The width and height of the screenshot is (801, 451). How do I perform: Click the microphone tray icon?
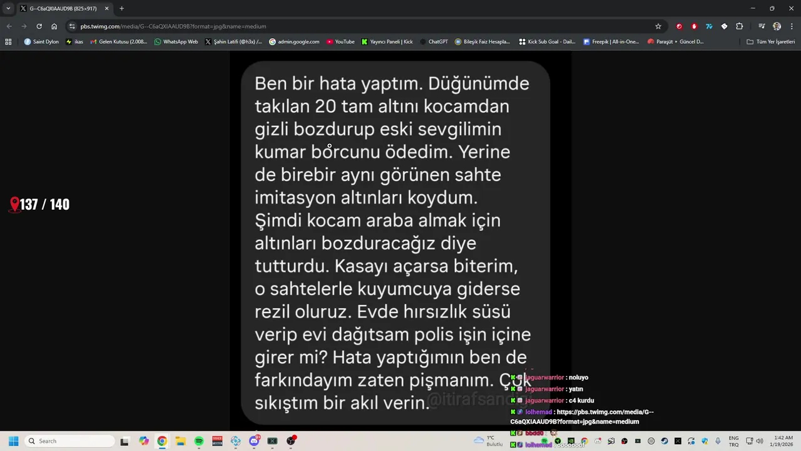pos(718,441)
